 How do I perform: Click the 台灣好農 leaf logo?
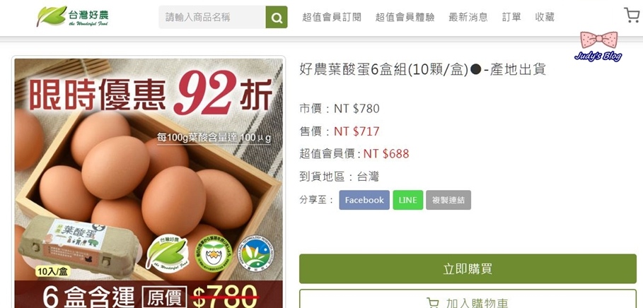73,16
